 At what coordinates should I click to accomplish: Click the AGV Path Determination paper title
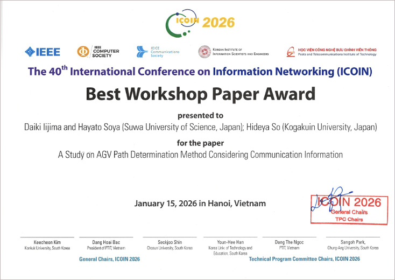pyautogui.click(x=200, y=155)
